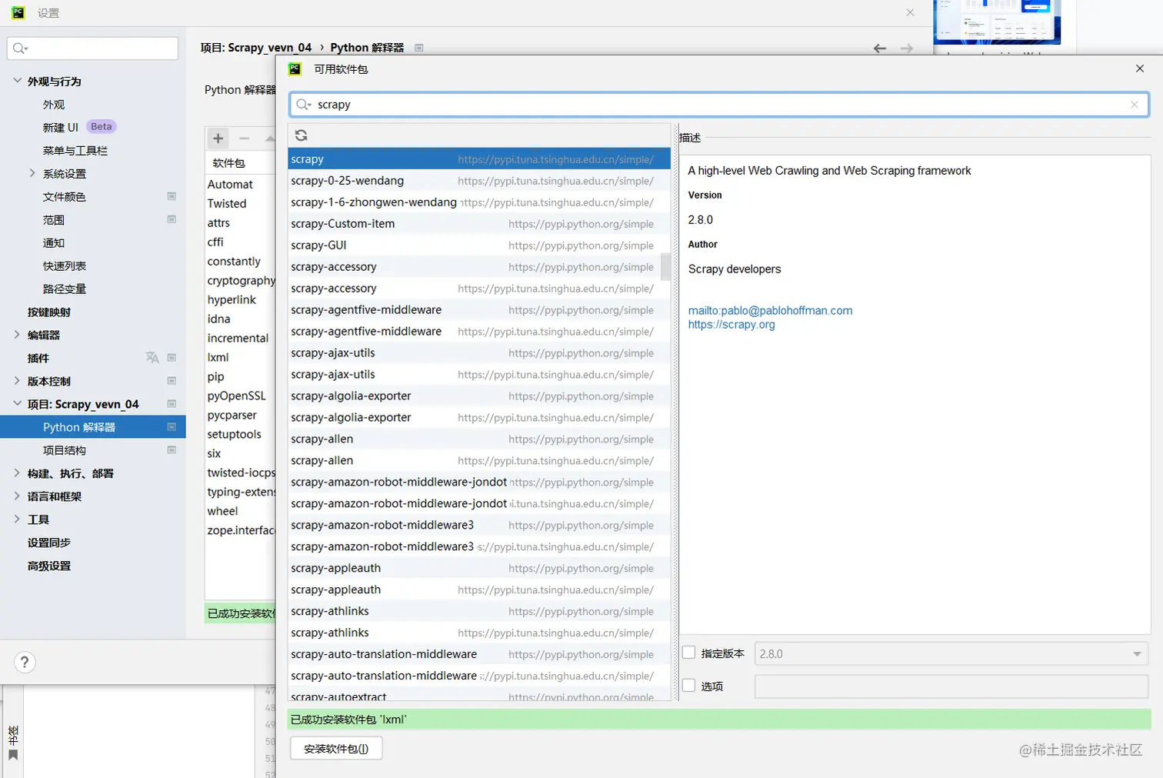
Task: Close the 可用软件包 dialog
Action: (x=1140, y=68)
